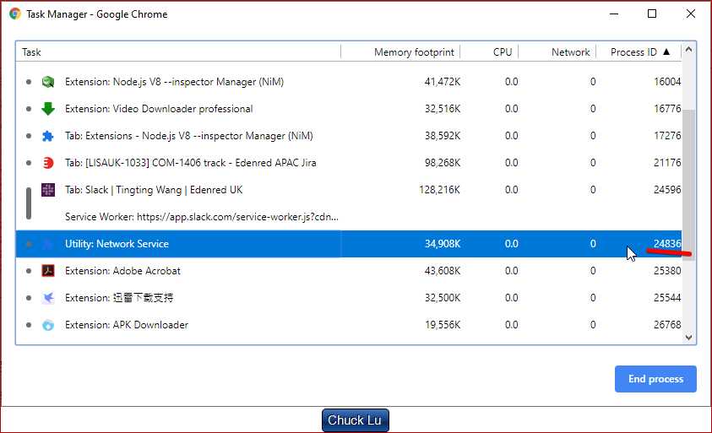Click the blue puzzle piece Extensions tab icon

pyautogui.click(x=47, y=136)
